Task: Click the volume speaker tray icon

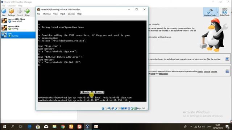Action: [x=203, y=127]
